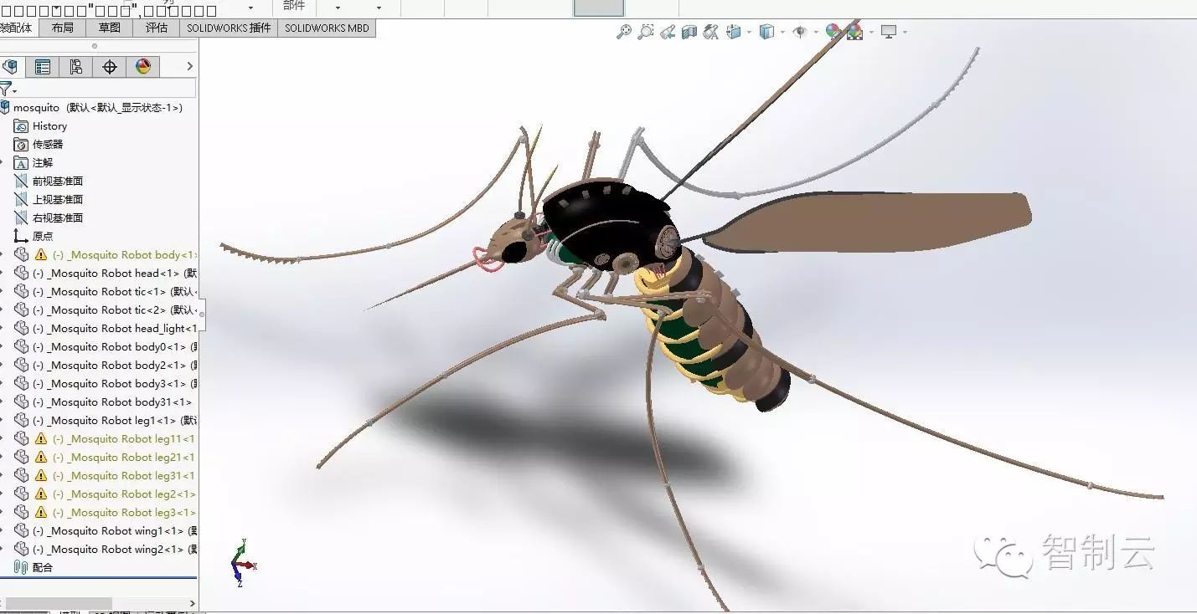The image size is (1197, 614).
Task: Click the panel collapse handle
Action: pos(202,315)
